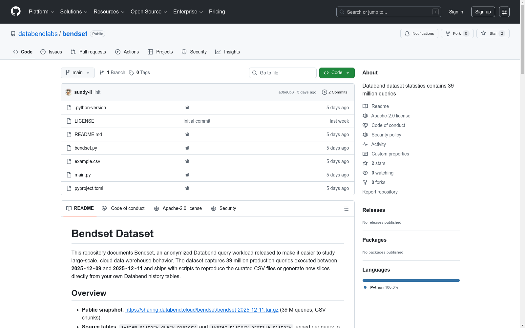
Task: Click the Go to file search field
Action: [x=283, y=73]
